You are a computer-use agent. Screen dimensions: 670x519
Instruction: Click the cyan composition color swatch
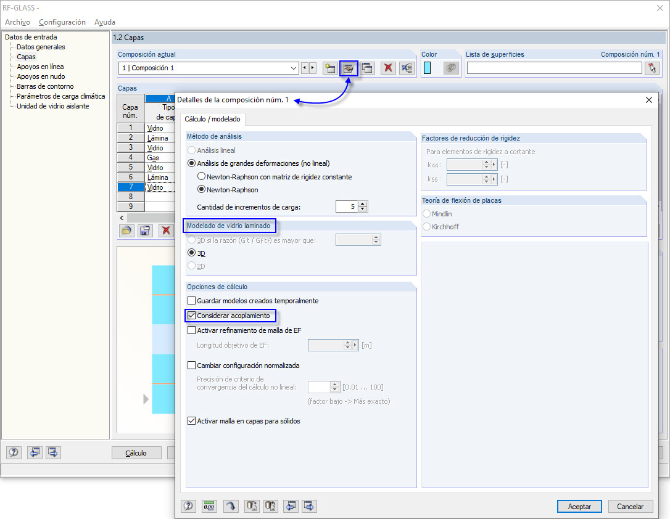[427, 68]
